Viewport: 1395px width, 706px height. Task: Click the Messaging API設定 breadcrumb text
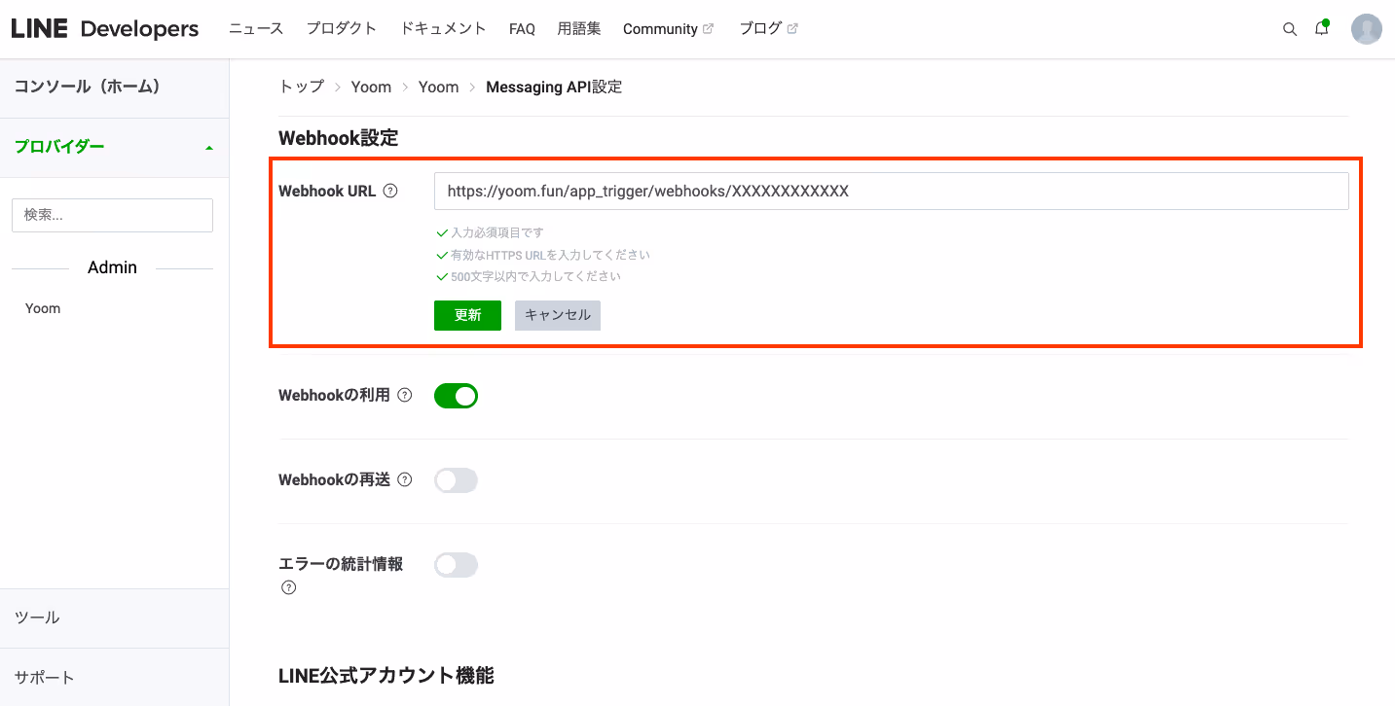(x=554, y=87)
